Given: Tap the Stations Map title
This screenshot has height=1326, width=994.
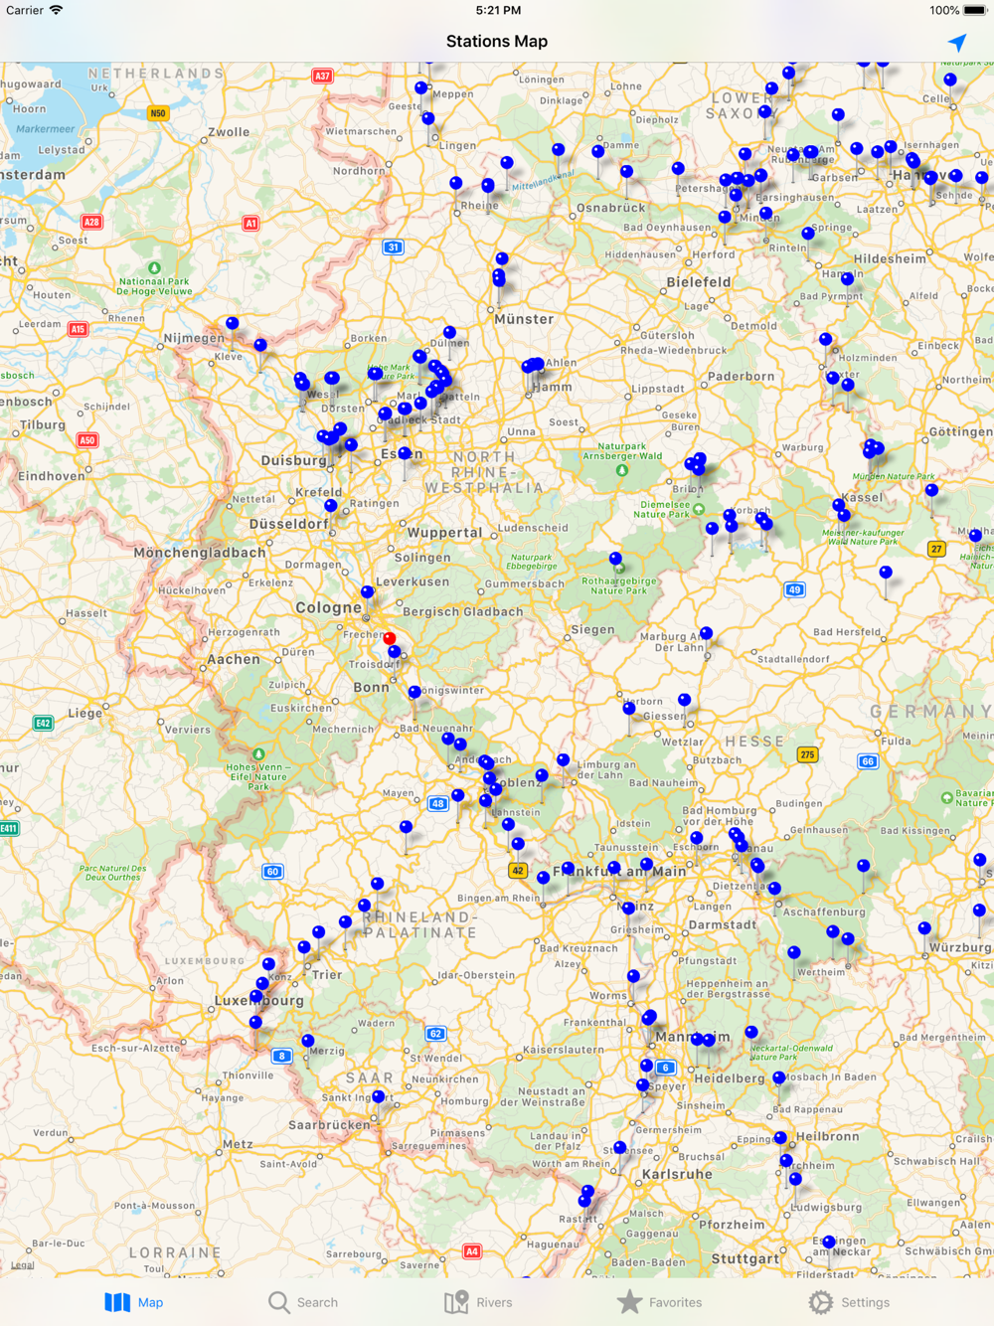Looking at the screenshot, I should (x=497, y=41).
